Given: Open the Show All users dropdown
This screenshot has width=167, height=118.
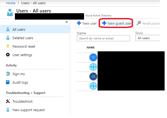Looking at the screenshot, I should click(147, 38).
